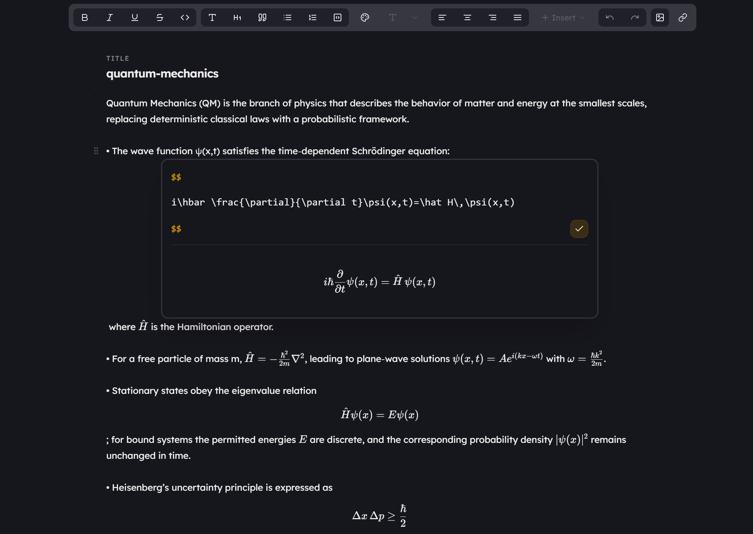The image size is (753, 534).
Task: Toggle underline formatting
Action: (x=134, y=17)
